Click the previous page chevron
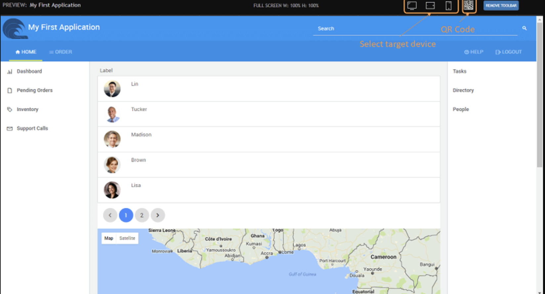545x294 pixels. click(x=110, y=215)
